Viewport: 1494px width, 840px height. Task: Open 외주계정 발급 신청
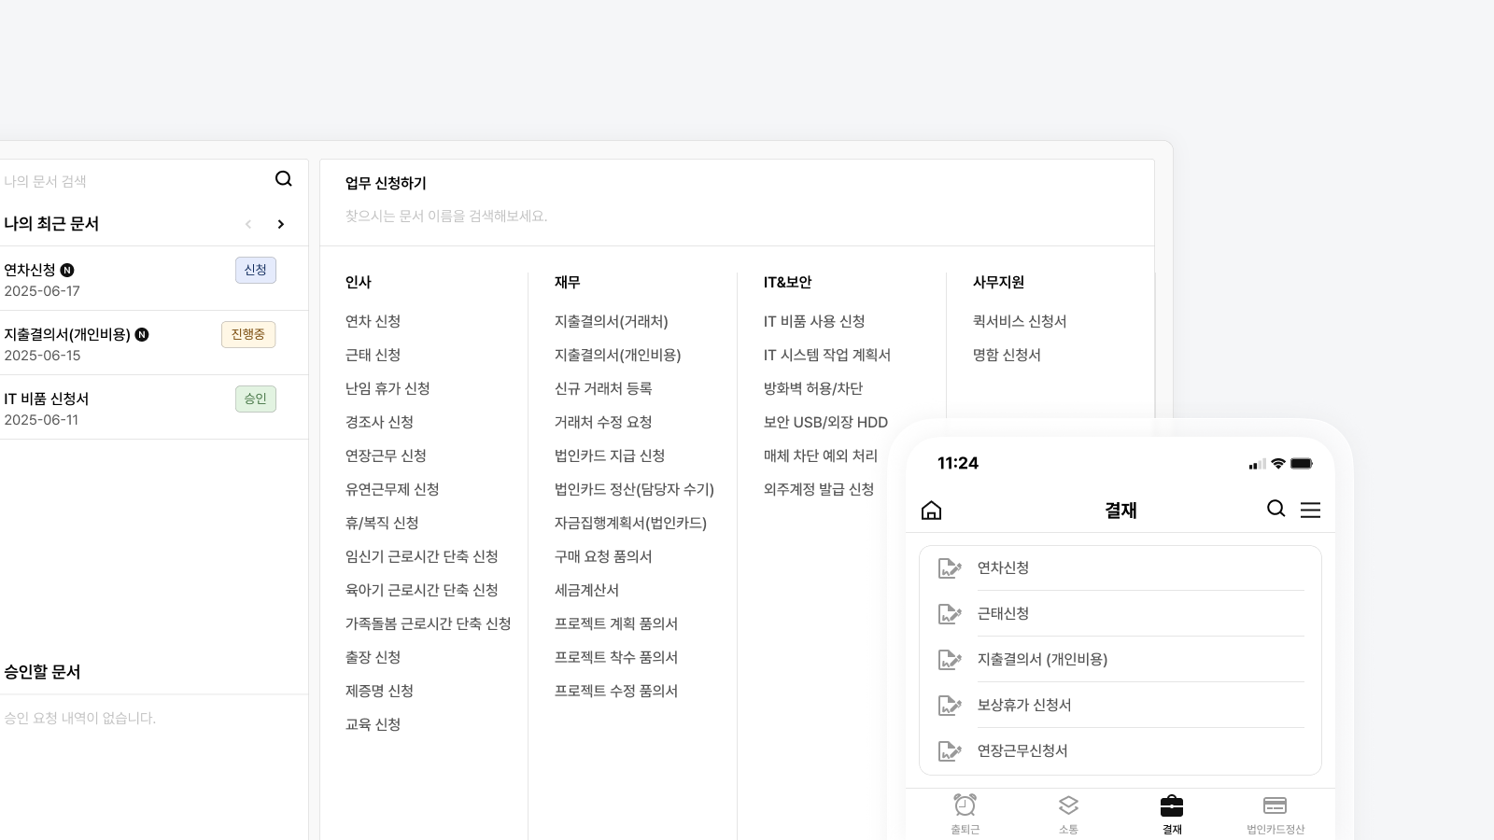click(819, 489)
